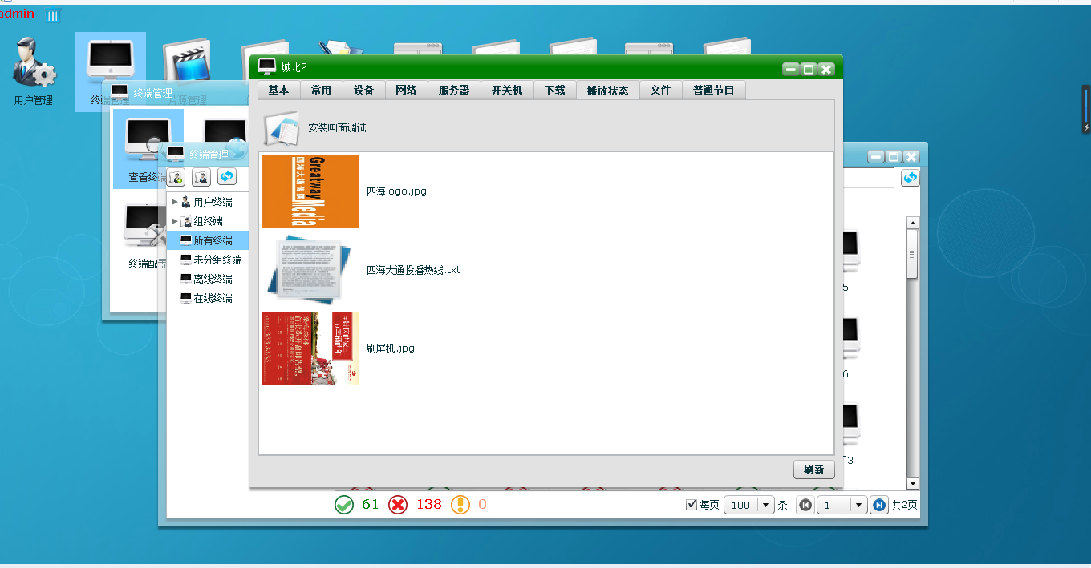Click the terminal list vertical scrollbar thumb
The height and width of the screenshot is (568, 1091).
(x=912, y=254)
